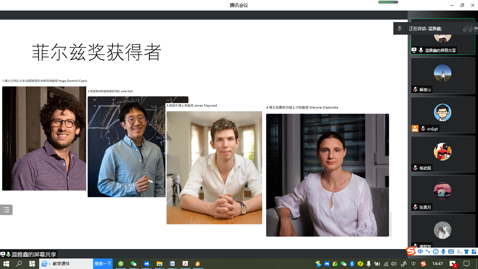Image resolution: width=478 pixels, height=269 pixels.
Task: Open Sogou input emoji face panel
Action: [x=435, y=251]
